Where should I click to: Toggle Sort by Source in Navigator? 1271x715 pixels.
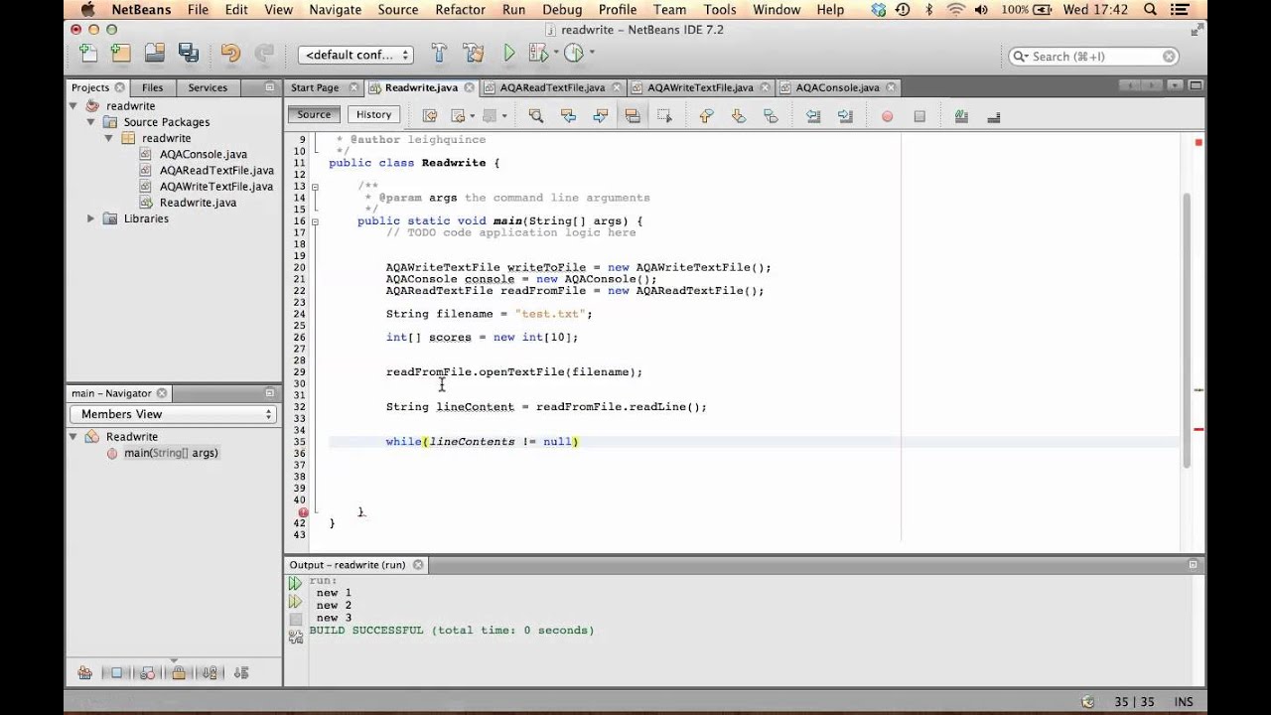click(241, 672)
